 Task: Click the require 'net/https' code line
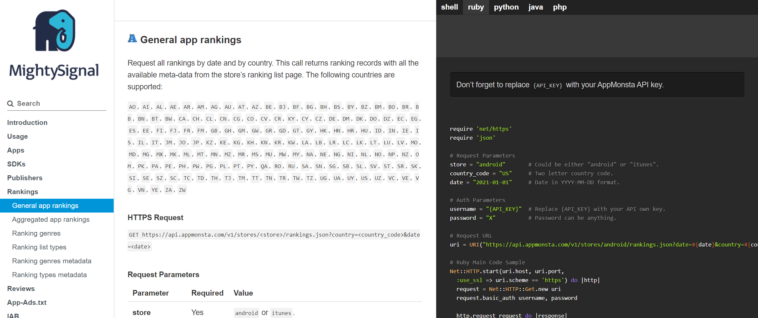[480, 129]
